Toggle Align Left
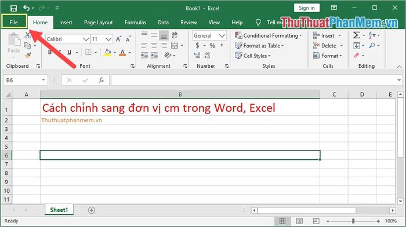The height and width of the screenshot is (227, 406). [144, 46]
